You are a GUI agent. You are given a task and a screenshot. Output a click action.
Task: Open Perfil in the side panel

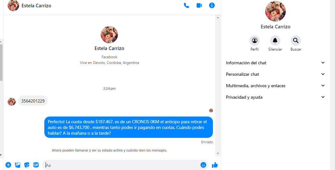tap(254, 41)
